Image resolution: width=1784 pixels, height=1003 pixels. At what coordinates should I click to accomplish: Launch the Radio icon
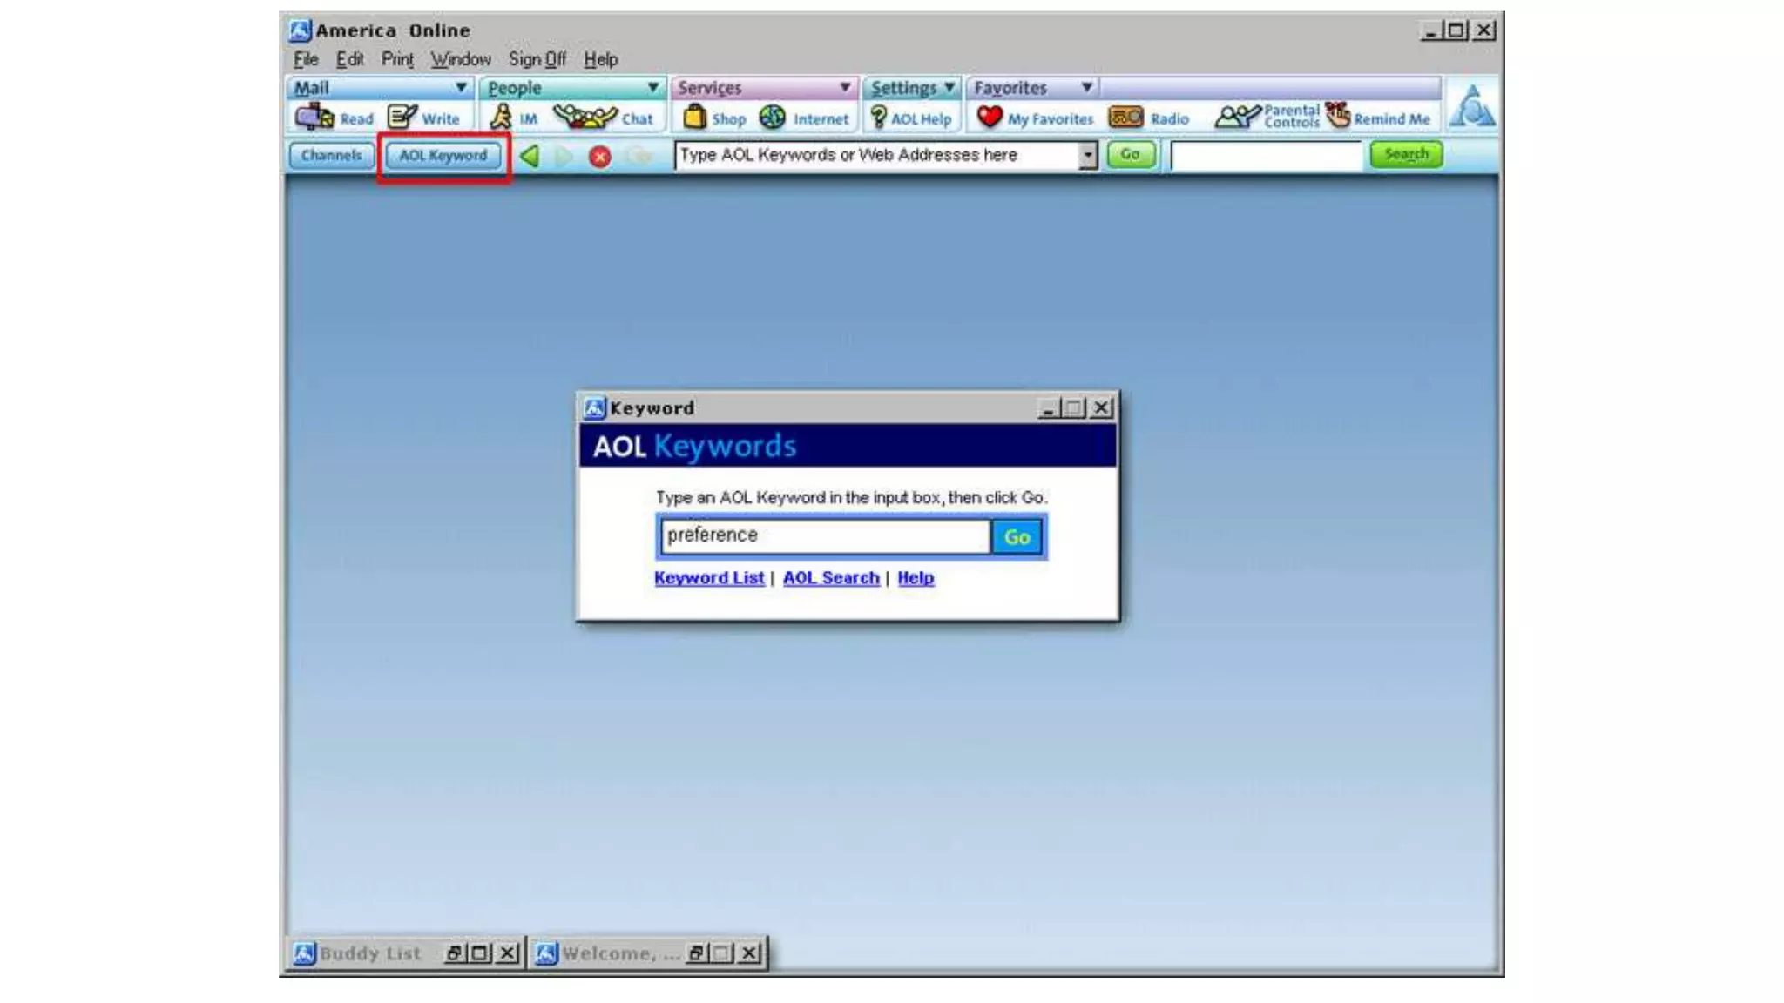(1125, 117)
